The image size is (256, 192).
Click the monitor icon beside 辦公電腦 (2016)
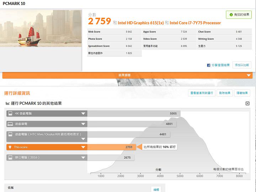tap(10, 157)
